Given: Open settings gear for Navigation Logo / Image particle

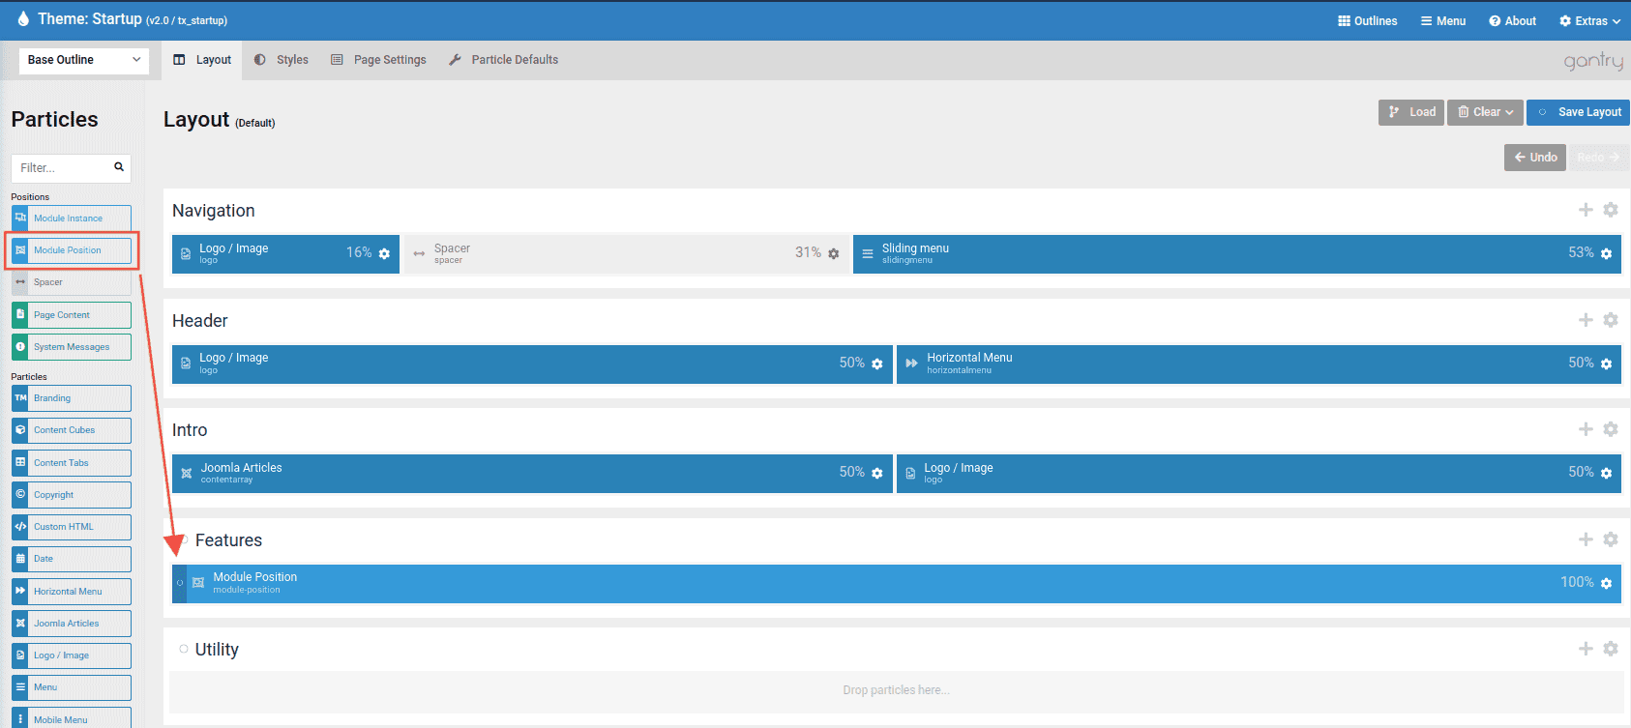Looking at the screenshot, I should click(384, 253).
